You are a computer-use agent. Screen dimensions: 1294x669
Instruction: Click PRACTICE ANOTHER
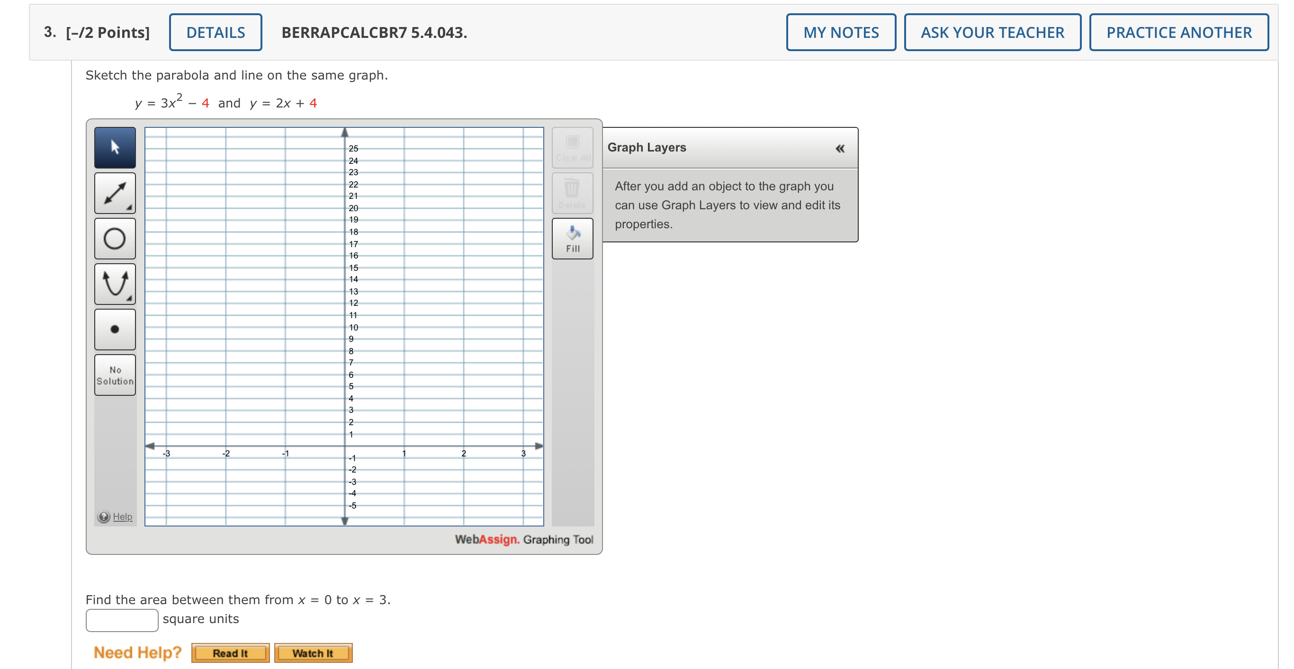(1178, 32)
